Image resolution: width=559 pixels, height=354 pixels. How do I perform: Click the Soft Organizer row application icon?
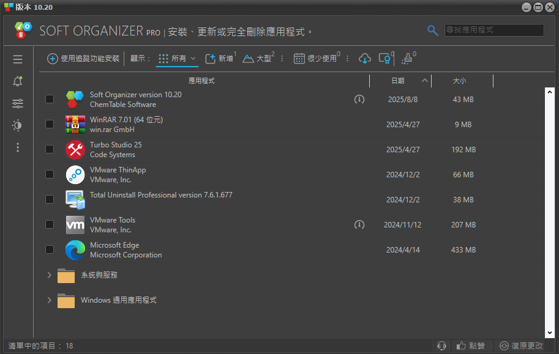75,100
